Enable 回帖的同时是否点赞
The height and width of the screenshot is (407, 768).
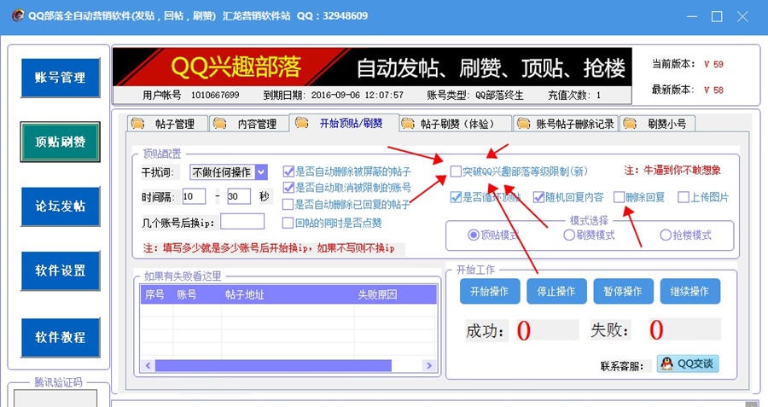pyautogui.click(x=288, y=223)
